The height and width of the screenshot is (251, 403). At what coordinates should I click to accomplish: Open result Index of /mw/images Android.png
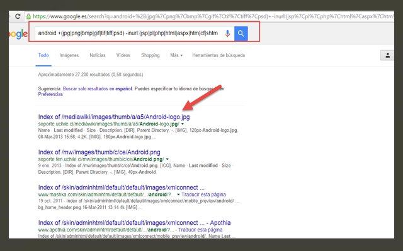(x=99, y=152)
